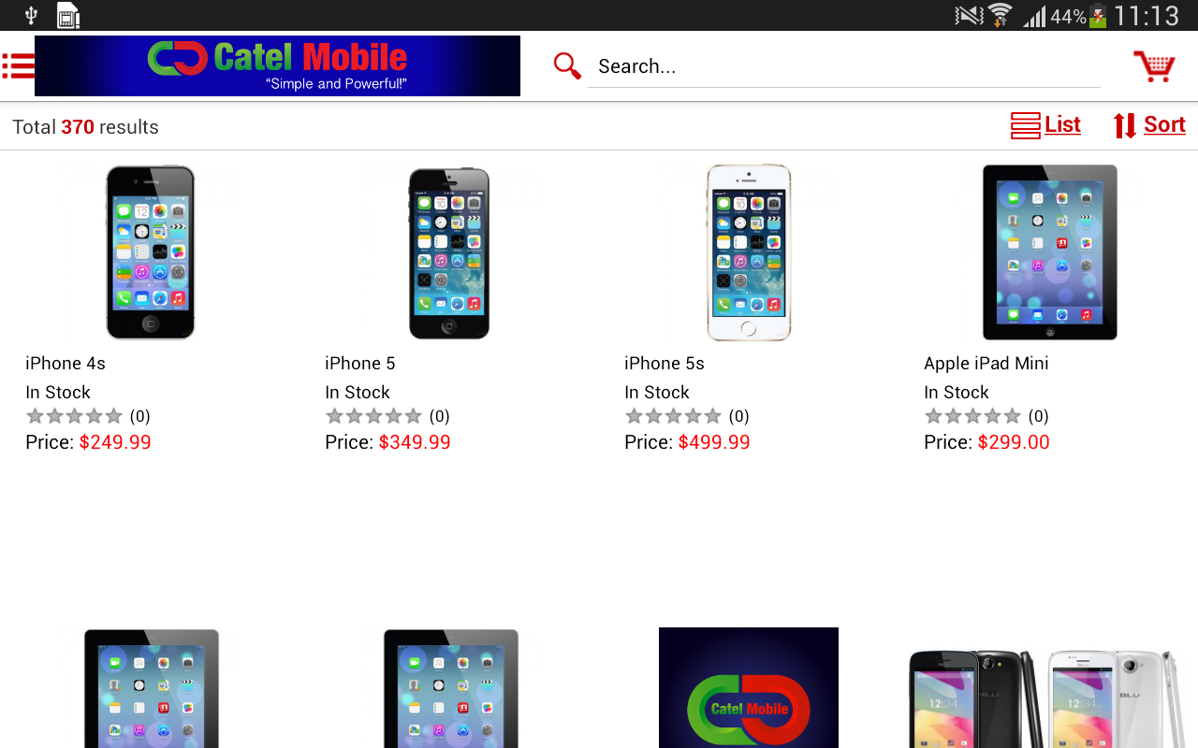
Task: Open the shopping cart icon
Action: (1154, 65)
